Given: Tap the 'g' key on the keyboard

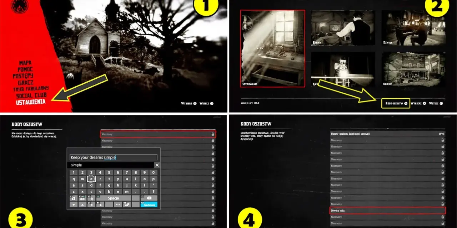Looking at the screenshot, I should click(x=109, y=185).
